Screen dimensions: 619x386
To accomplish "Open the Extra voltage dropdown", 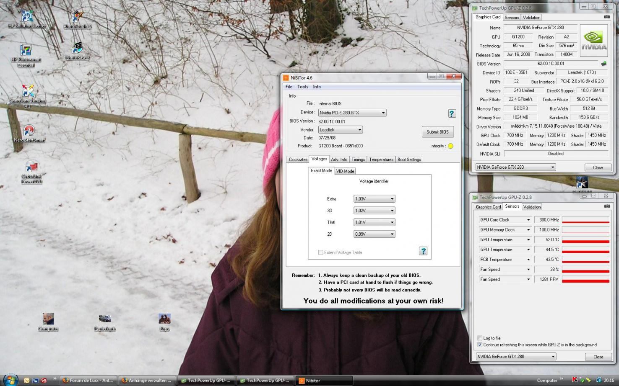I will coord(375,199).
